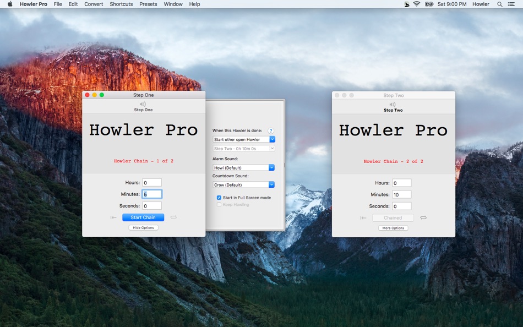
Task: Open the Apple menu
Action: click(10, 4)
